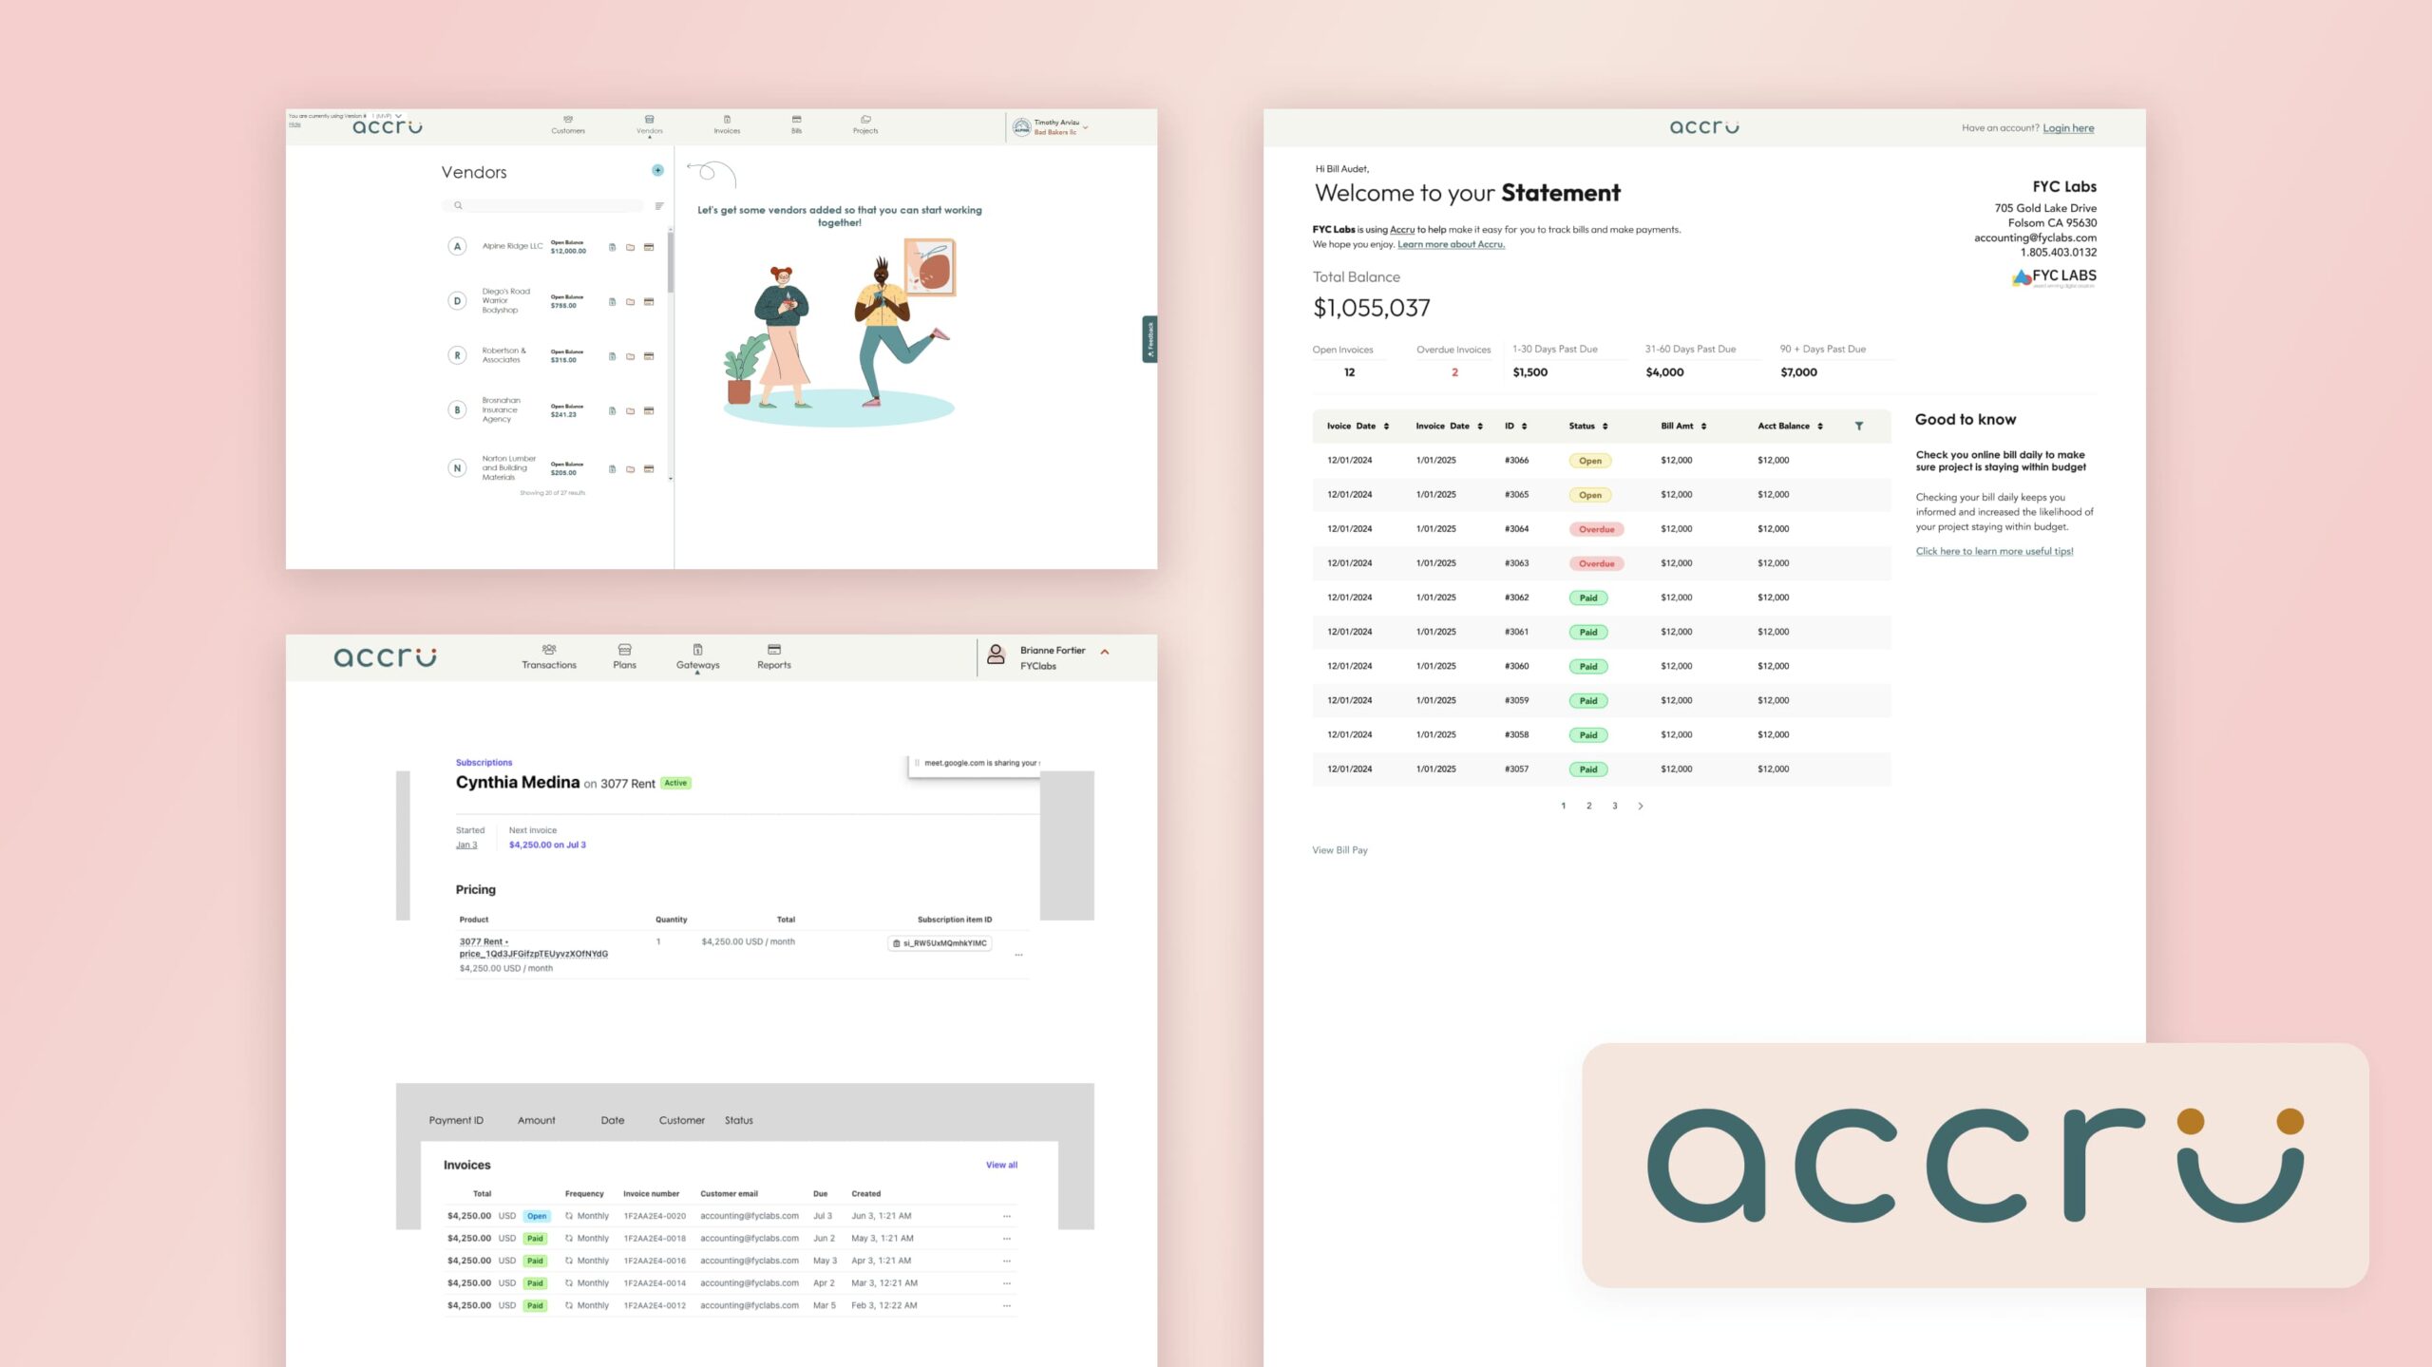The image size is (2432, 1367).
Task: Sort statement table by Status column
Action: point(1588,426)
